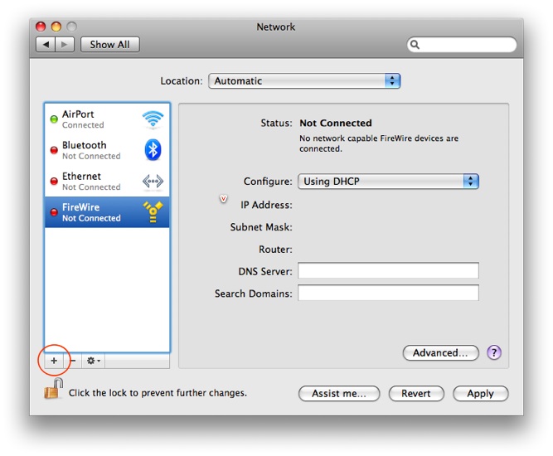The height and width of the screenshot is (456, 553).
Task: Click the lock to prevent changes
Action: tap(52, 391)
